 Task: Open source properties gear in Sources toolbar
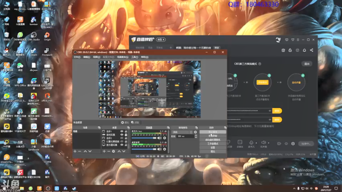coord(113,151)
